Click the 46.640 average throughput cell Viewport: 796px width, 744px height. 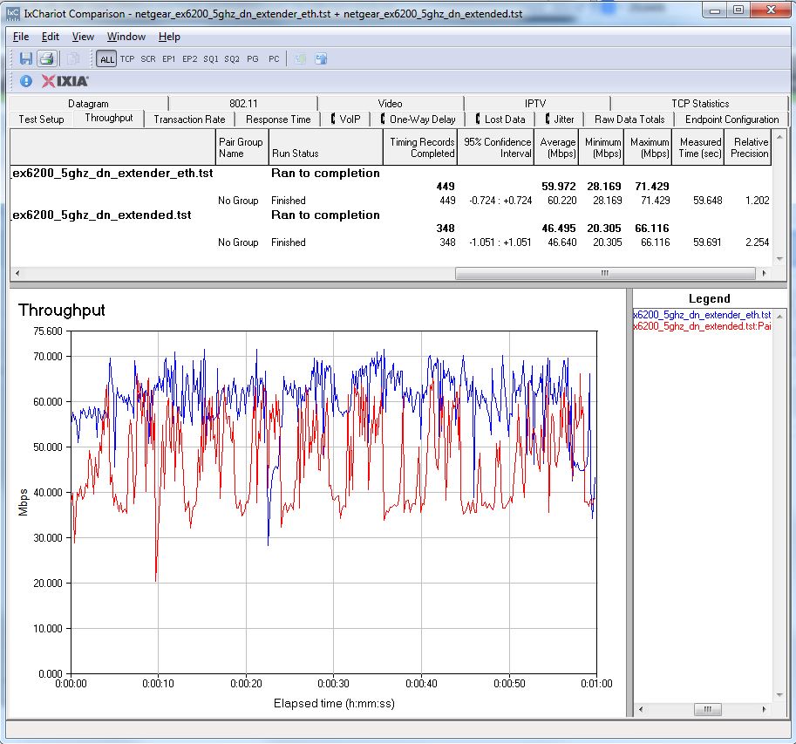click(561, 242)
